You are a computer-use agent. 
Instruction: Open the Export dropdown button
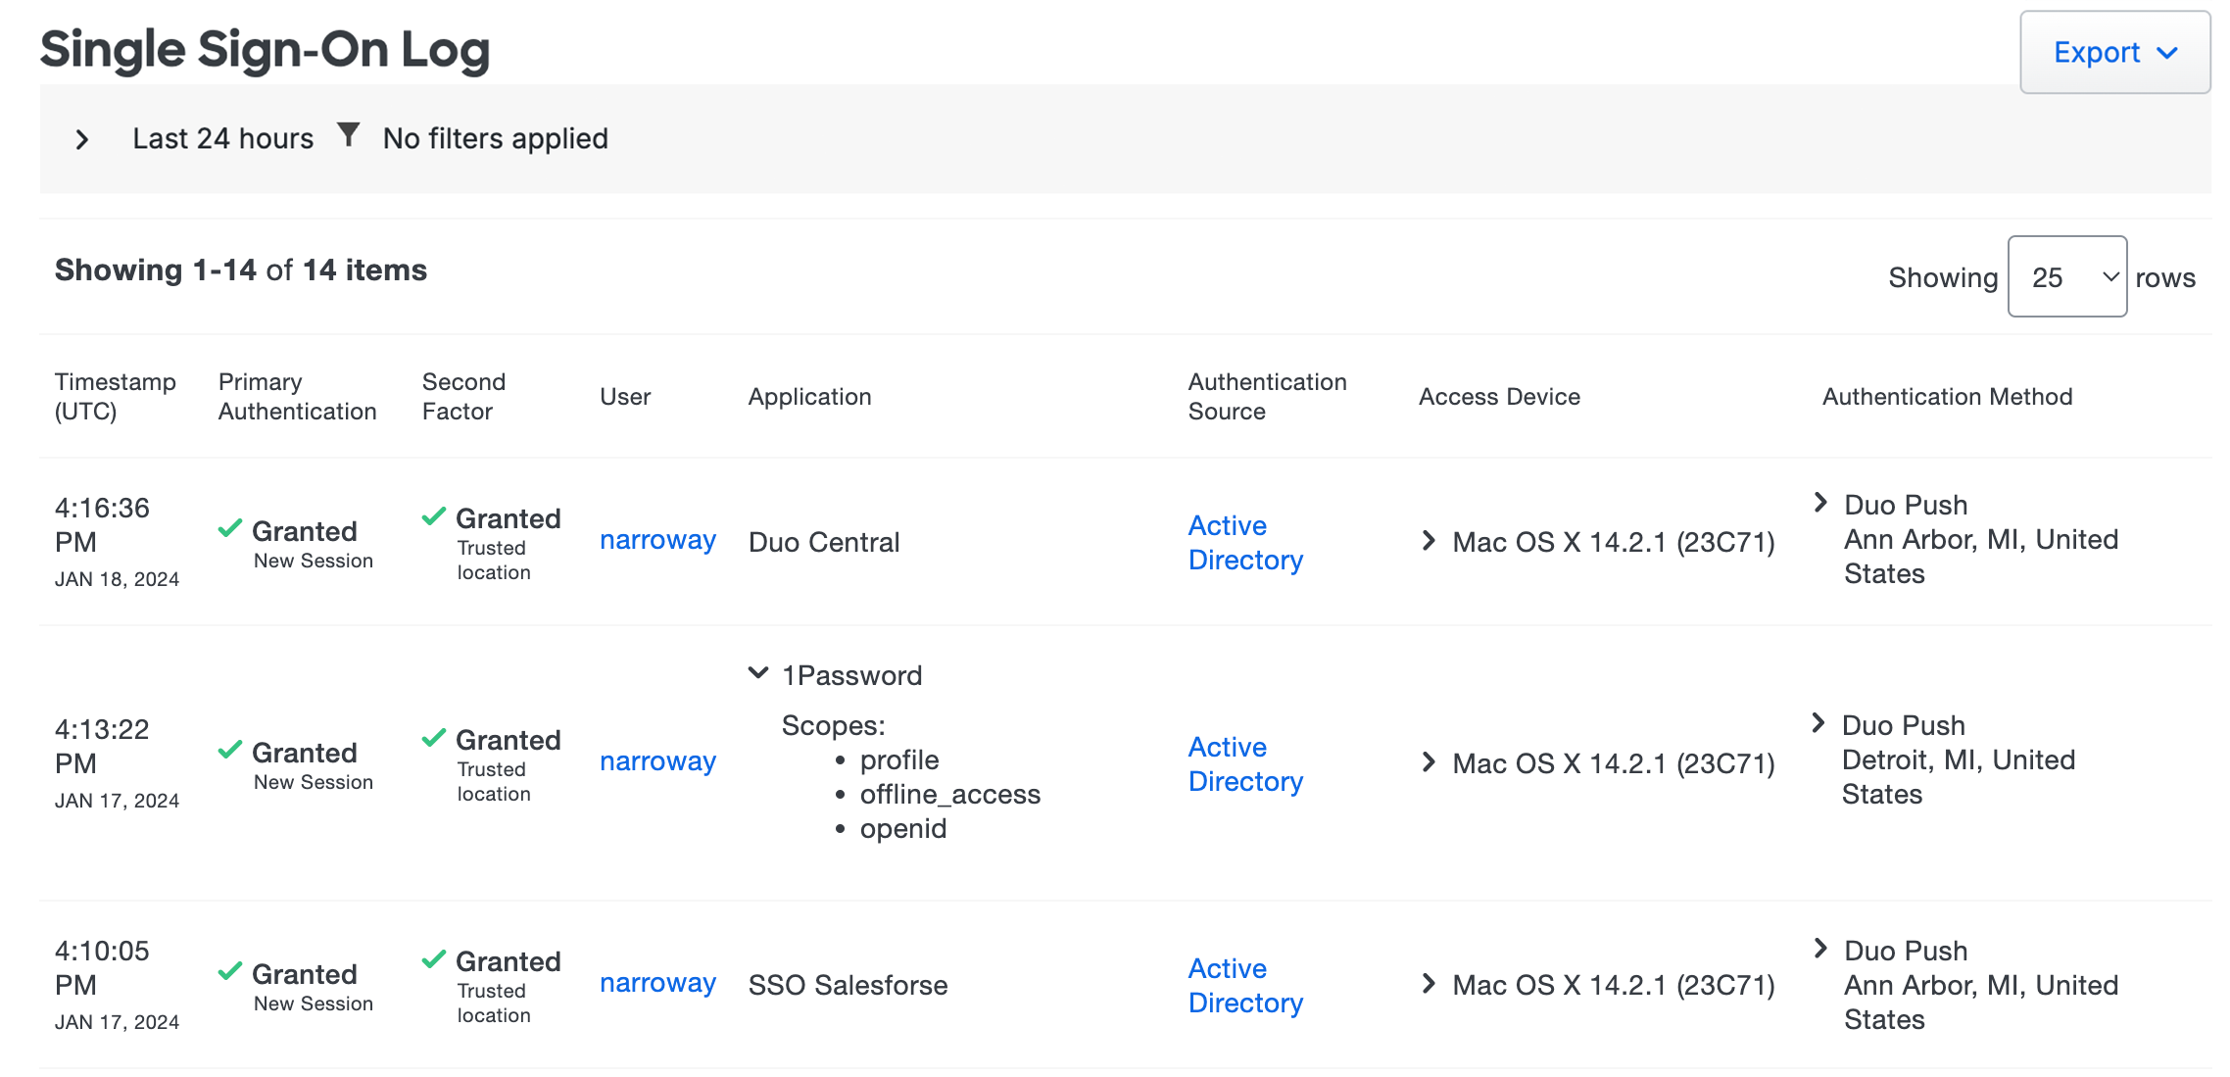2114,52
